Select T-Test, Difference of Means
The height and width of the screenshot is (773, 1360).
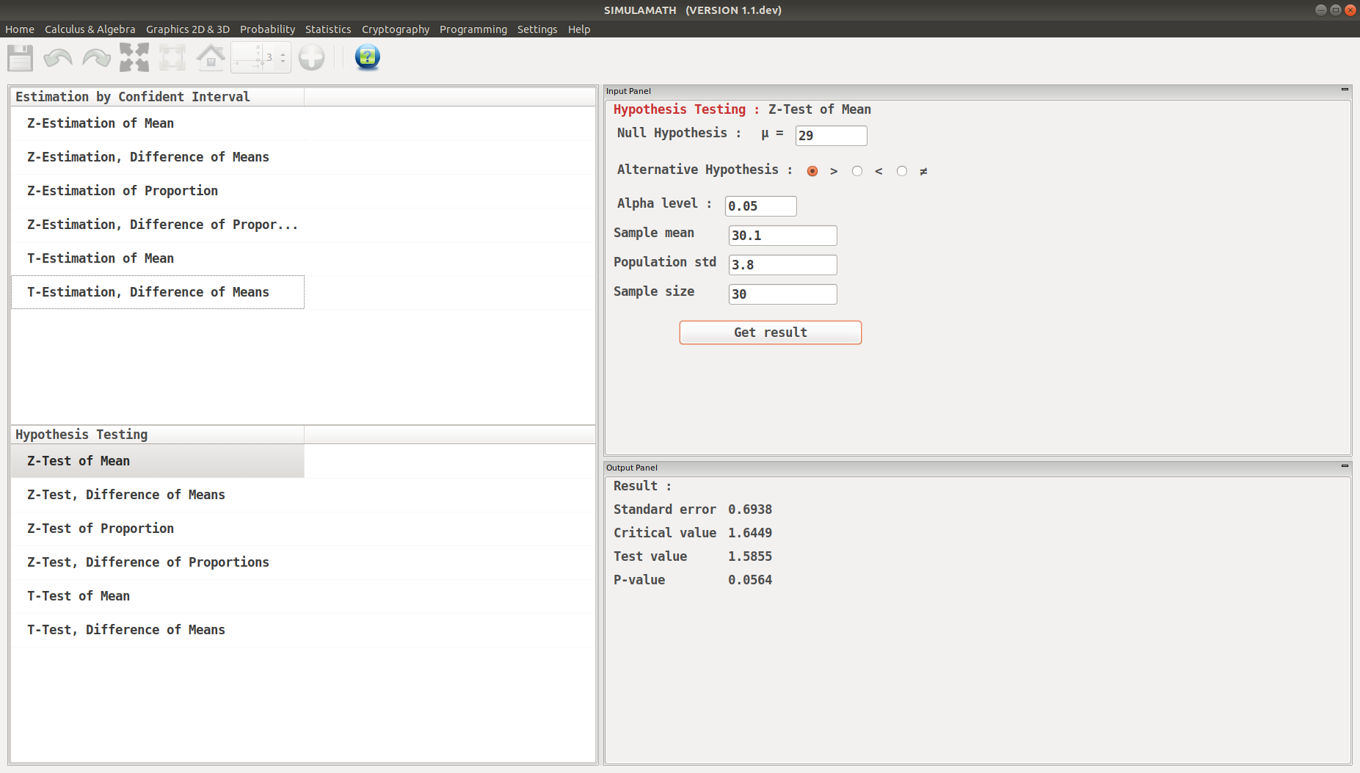158,630
